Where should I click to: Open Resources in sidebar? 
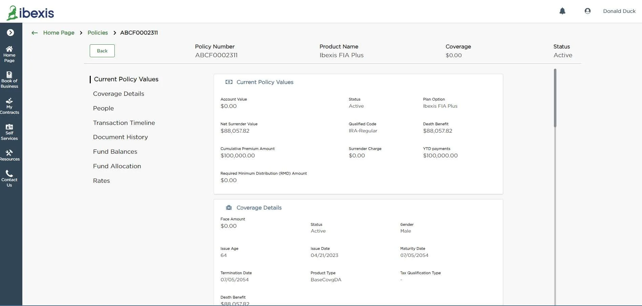click(9, 155)
